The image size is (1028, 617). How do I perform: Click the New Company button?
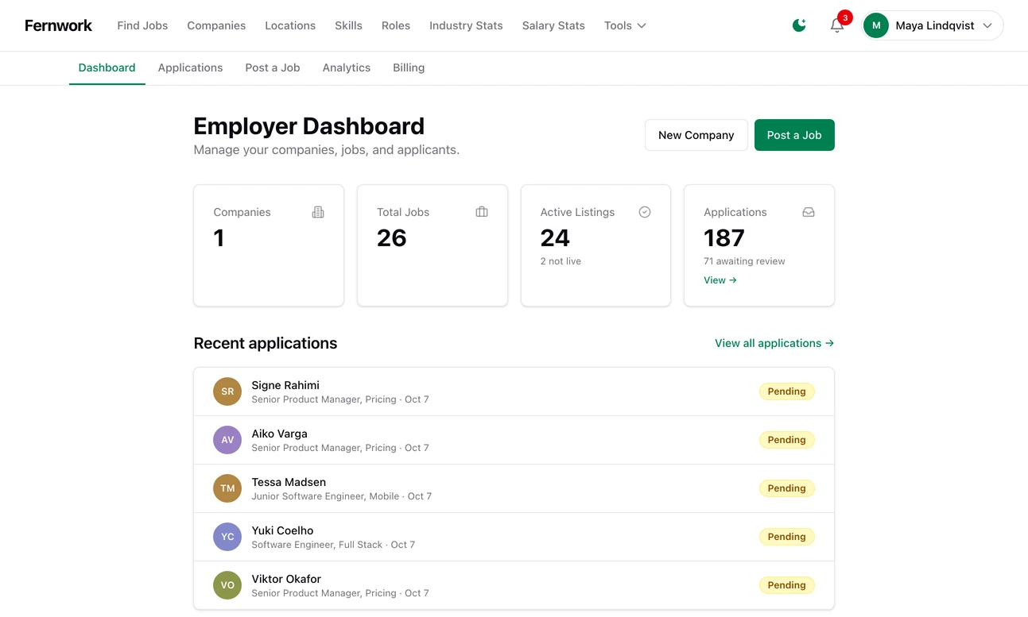coord(696,135)
